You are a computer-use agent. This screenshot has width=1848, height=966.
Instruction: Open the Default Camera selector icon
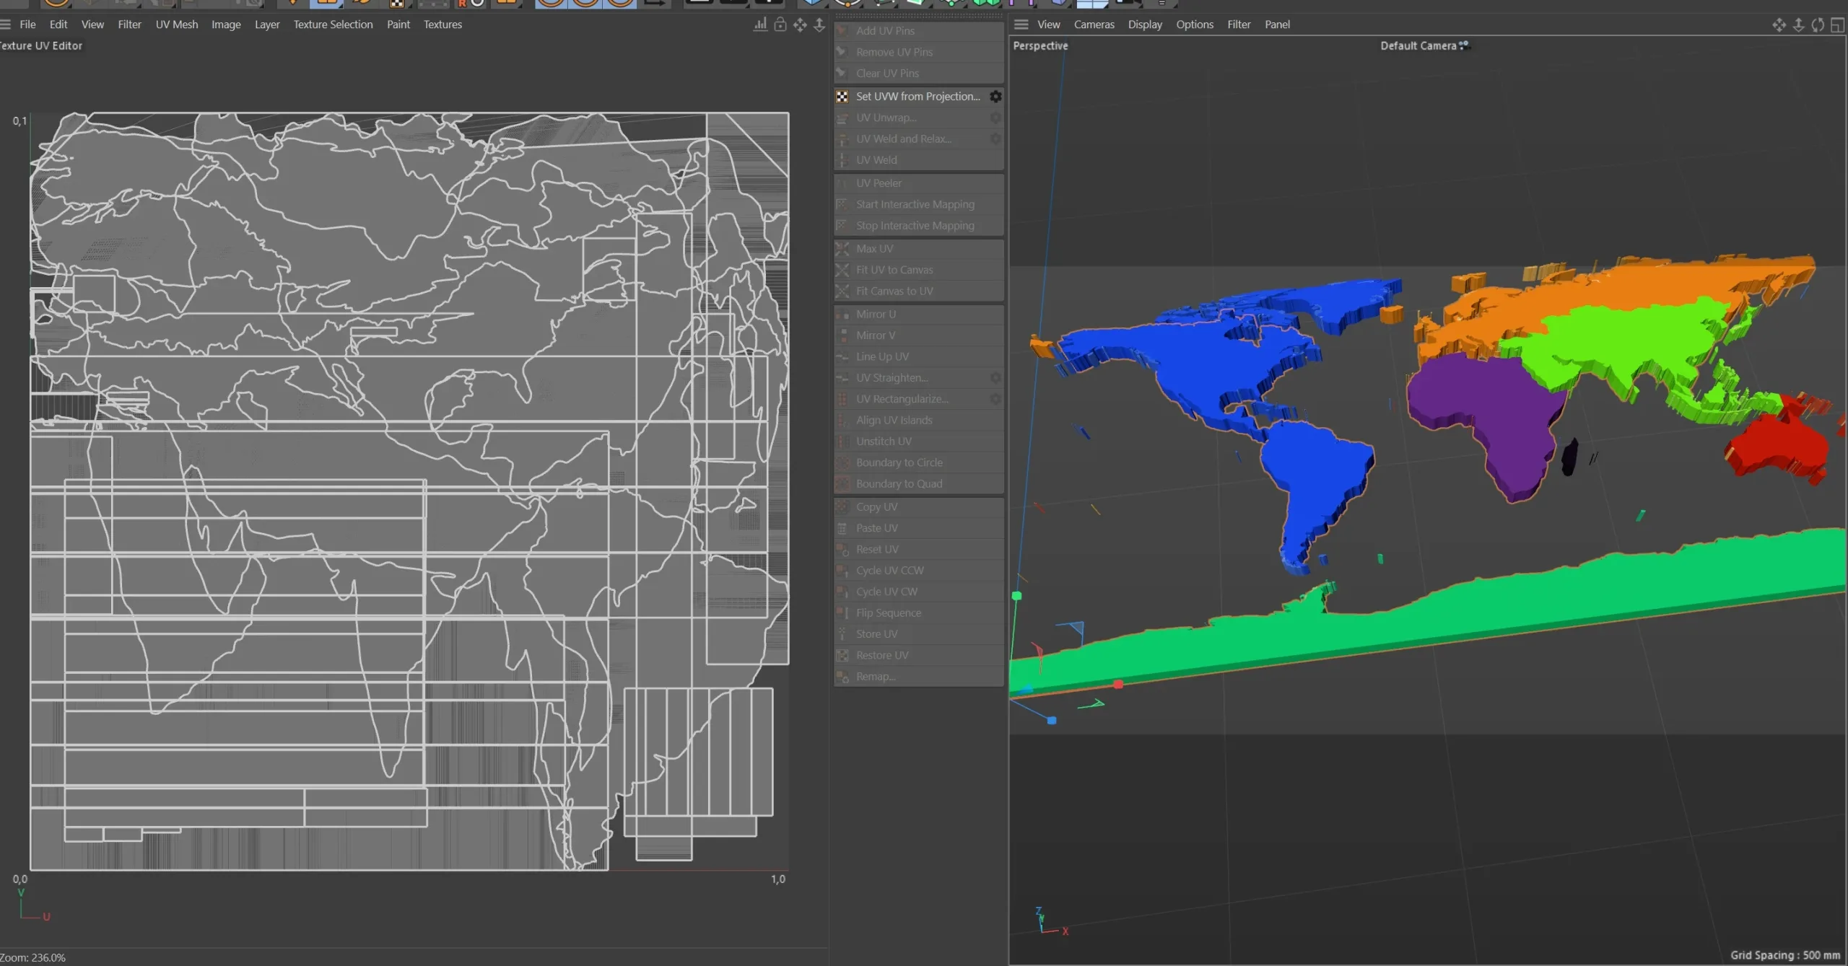point(1465,45)
